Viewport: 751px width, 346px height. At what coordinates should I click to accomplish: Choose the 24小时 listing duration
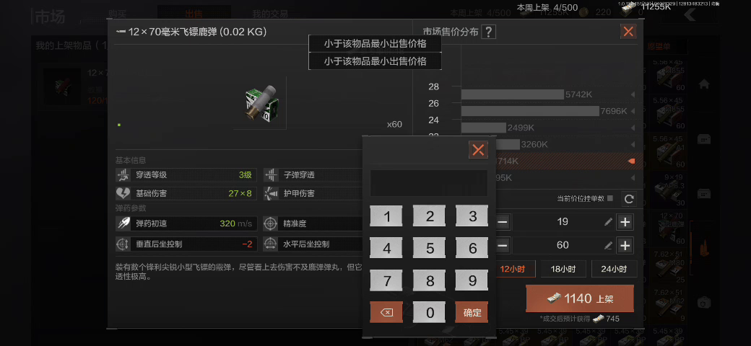pos(614,269)
